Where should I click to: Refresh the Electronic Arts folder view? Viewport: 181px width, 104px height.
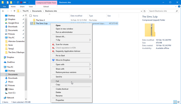tap(145, 11)
